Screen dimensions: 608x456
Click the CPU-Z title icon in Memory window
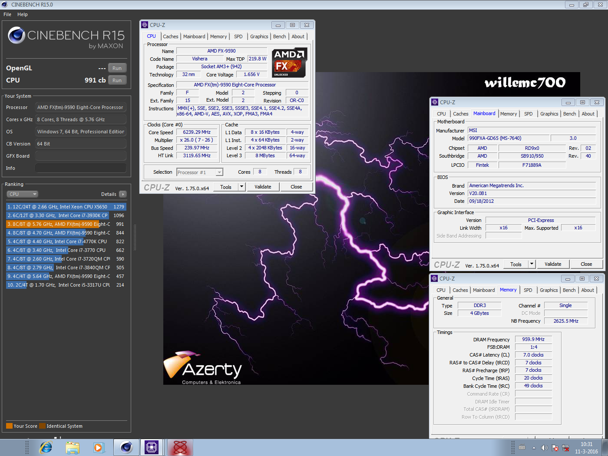[434, 278]
